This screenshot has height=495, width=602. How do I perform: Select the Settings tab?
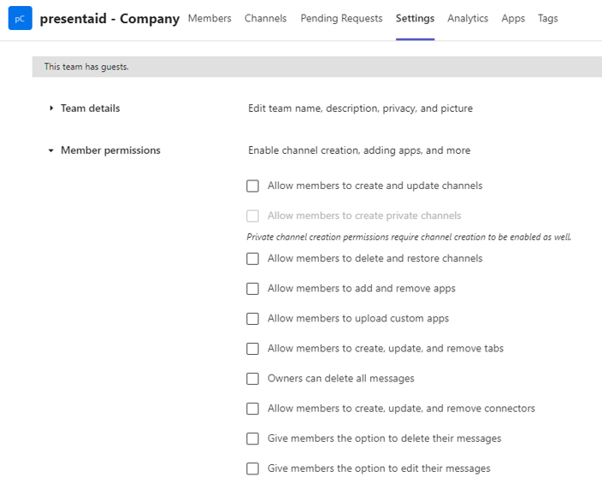(x=415, y=19)
